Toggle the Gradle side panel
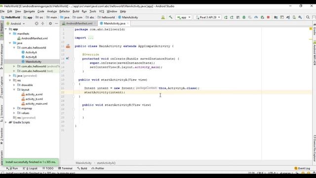This screenshot has width=316, height=178. (x=314, y=30)
